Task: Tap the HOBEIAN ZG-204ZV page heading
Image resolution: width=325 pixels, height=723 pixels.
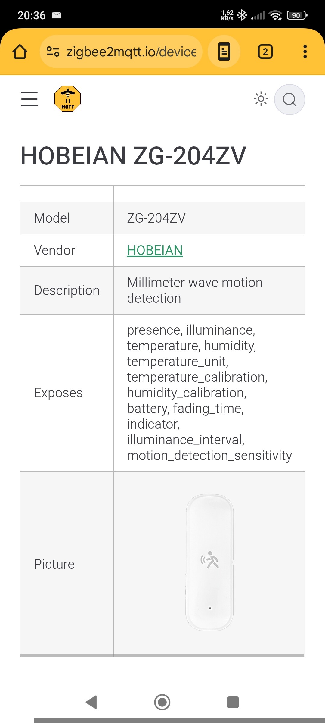Action: 133,156
